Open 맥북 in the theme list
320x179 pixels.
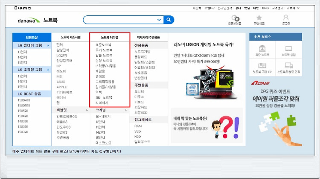(99, 92)
